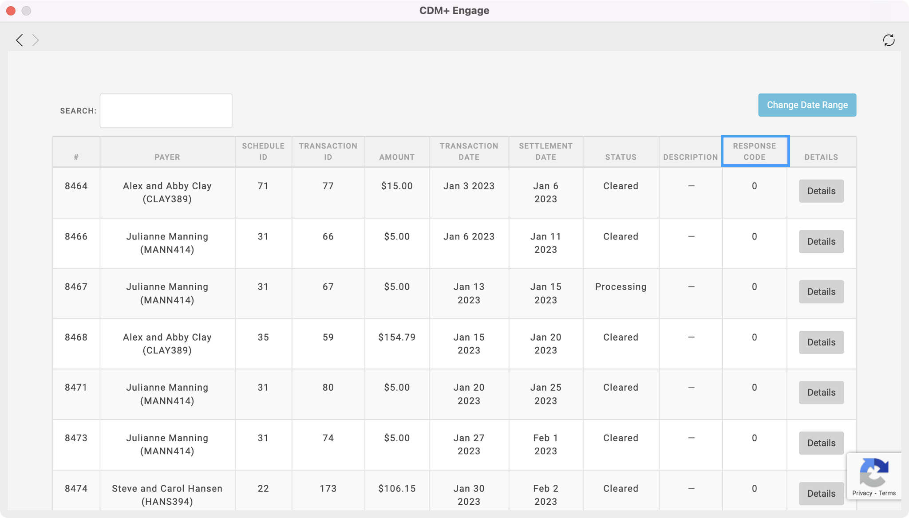Sort by Response Code column header

[x=755, y=151]
